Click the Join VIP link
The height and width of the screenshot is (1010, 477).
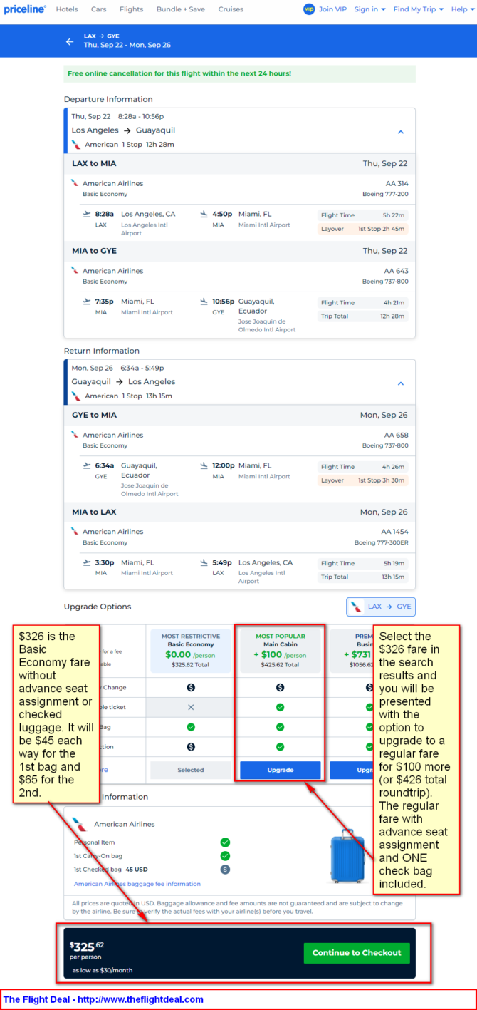click(x=332, y=9)
